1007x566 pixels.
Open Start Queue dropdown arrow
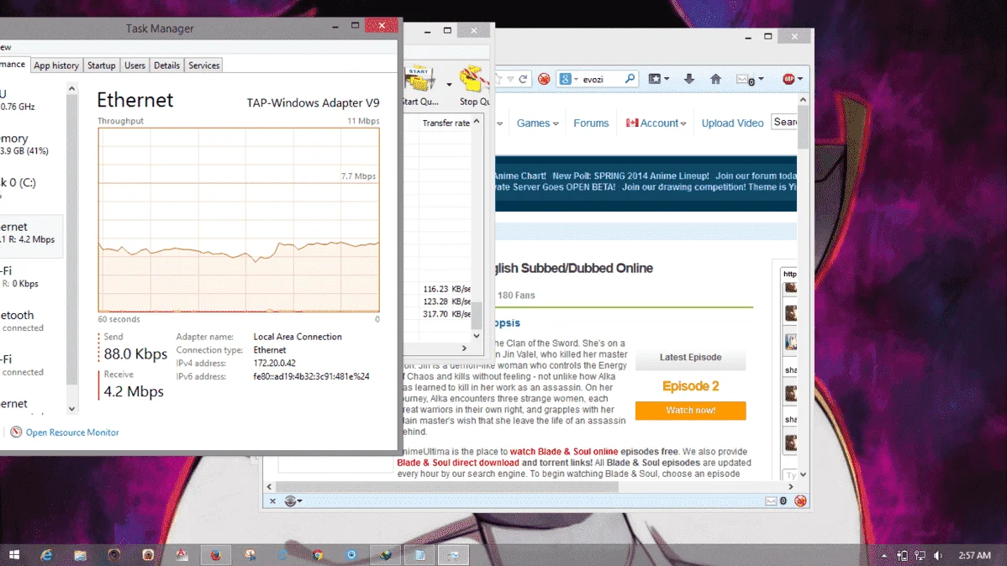[x=449, y=84]
